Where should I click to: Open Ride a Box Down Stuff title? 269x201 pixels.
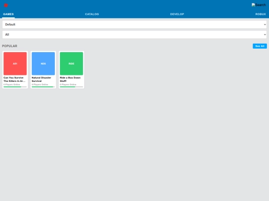(x=70, y=79)
